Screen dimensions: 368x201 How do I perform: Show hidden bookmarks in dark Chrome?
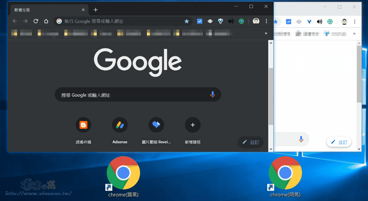[266, 33]
